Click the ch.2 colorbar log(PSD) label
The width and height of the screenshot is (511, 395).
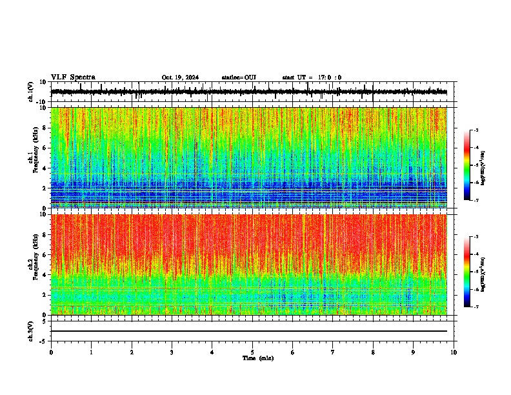pos(483,274)
